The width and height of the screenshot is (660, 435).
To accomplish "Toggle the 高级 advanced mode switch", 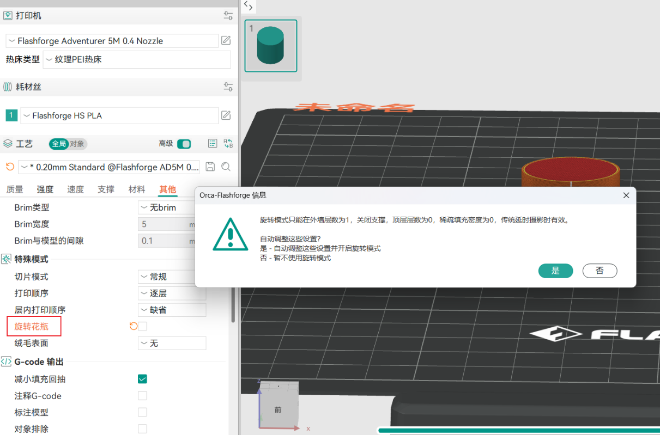I will tap(184, 144).
